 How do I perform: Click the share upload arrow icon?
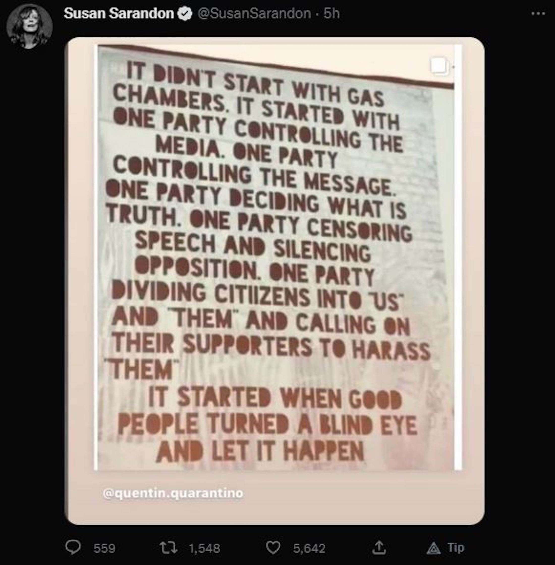pyautogui.click(x=379, y=548)
